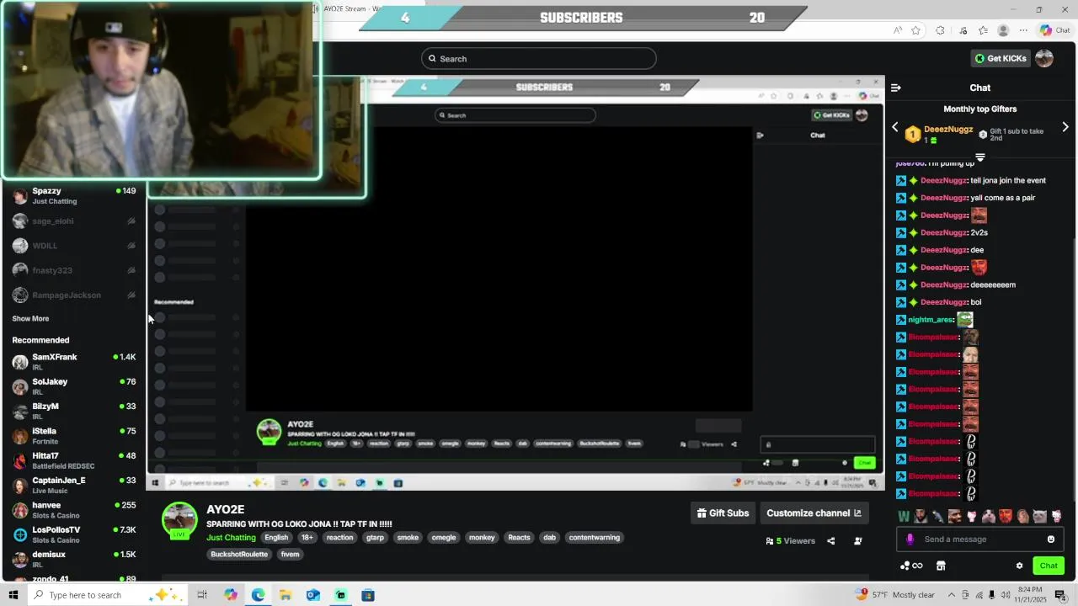Open recommended channel CaptainJen_E
Screen dimensions: 1078x606
[73, 485]
